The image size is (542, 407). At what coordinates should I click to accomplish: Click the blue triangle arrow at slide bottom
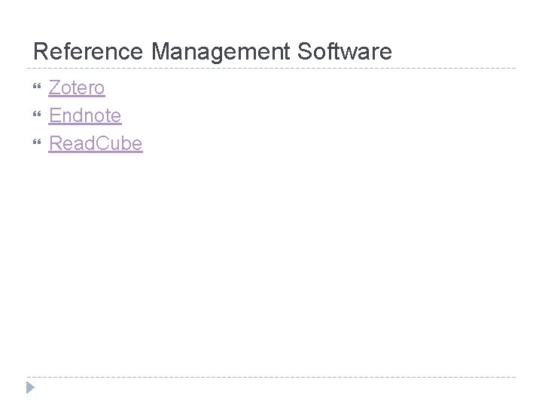tap(30, 388)
